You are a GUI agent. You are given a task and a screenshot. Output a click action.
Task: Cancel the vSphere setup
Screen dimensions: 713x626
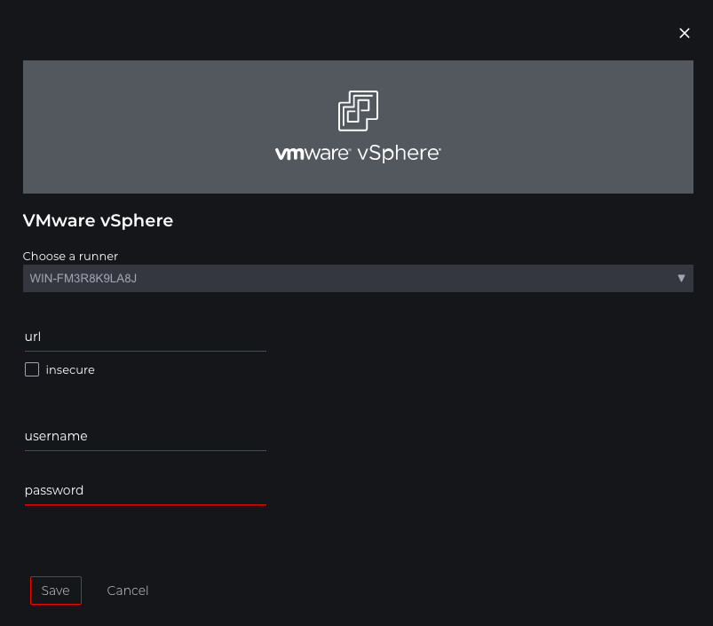coord(127,590)
